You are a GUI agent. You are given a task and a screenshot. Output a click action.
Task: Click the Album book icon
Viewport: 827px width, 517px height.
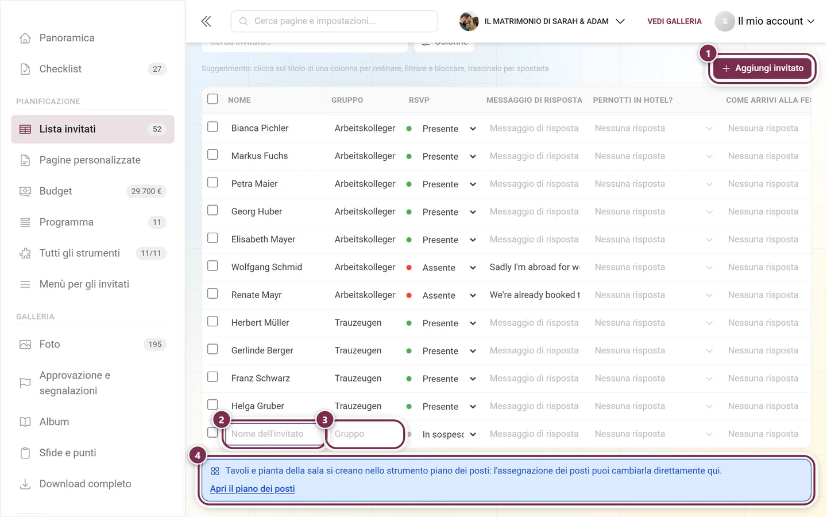(x=25, y=422)
